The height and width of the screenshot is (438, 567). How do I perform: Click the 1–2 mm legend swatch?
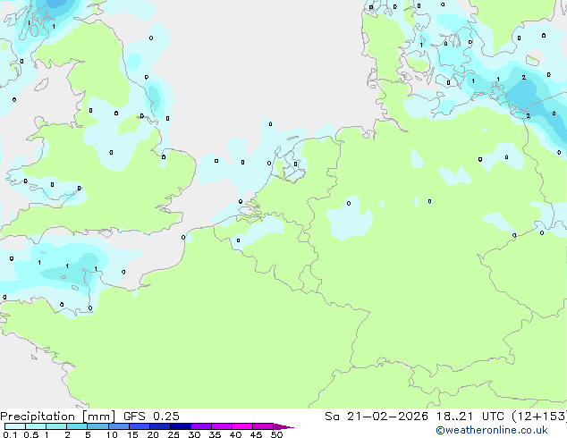point(56,426)
